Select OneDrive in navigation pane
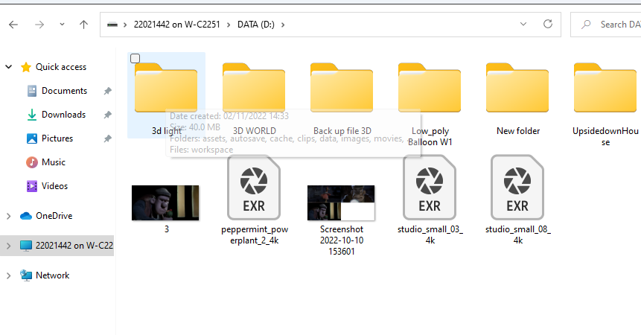This screenshot has width=641, height=335. coord(54,216)
